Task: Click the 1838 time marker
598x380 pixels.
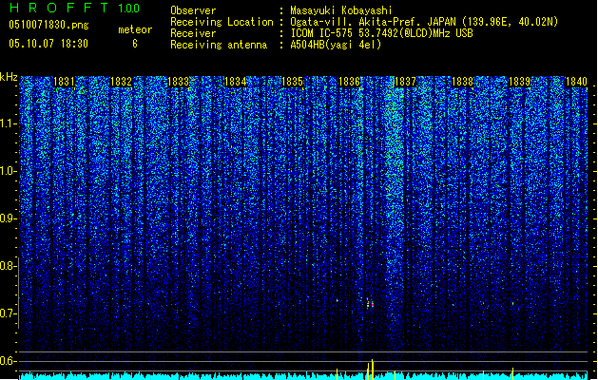Action: coord(463,82)
